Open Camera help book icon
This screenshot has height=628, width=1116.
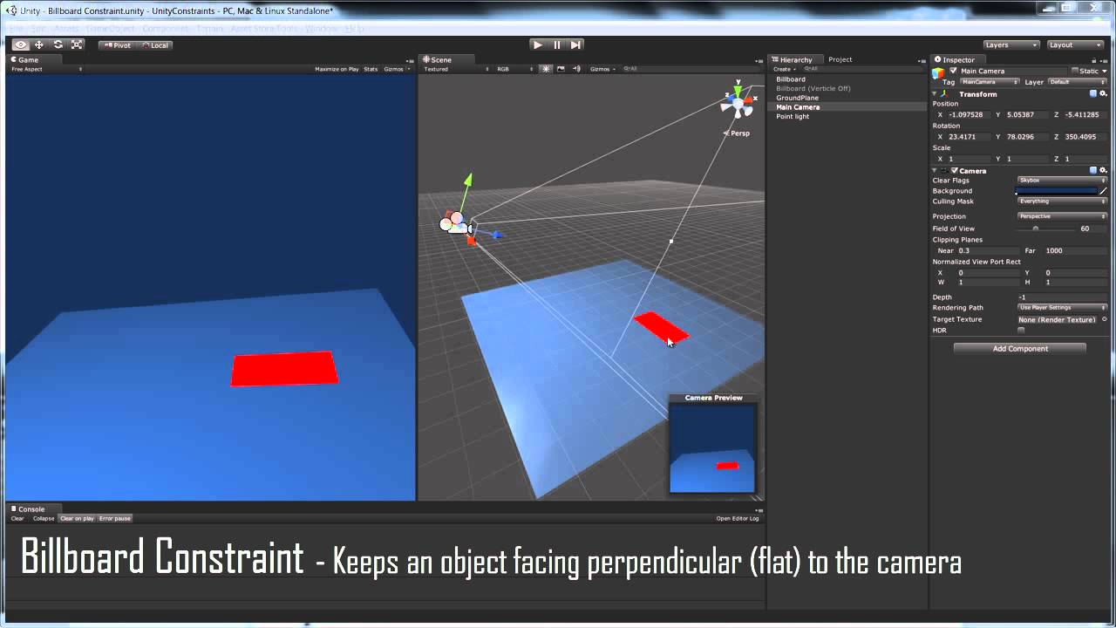pyautogui.click(x=1093, y=171)
